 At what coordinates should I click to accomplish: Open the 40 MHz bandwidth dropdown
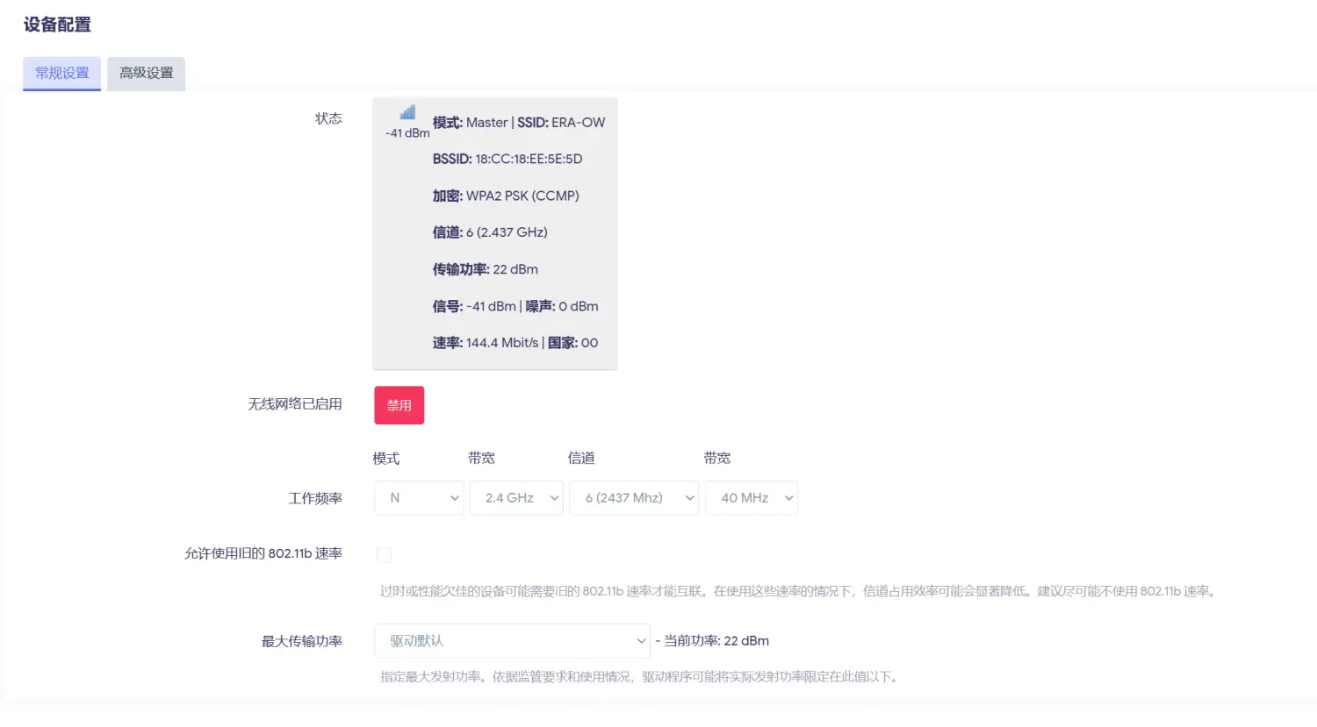751,497
